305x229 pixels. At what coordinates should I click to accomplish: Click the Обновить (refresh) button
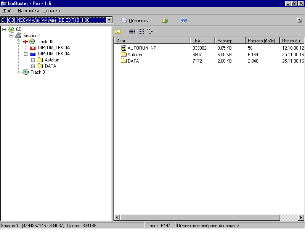click(134, 21)
